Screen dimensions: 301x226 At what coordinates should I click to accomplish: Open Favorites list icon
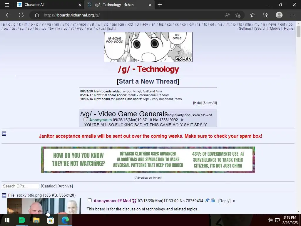click(x=253, y=15)
